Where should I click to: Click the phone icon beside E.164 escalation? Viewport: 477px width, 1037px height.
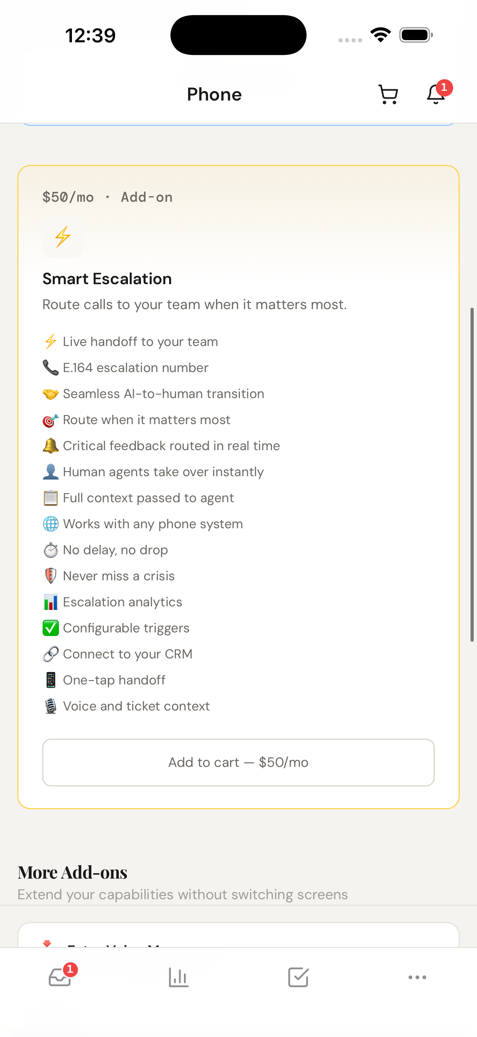tap(51, 367)
